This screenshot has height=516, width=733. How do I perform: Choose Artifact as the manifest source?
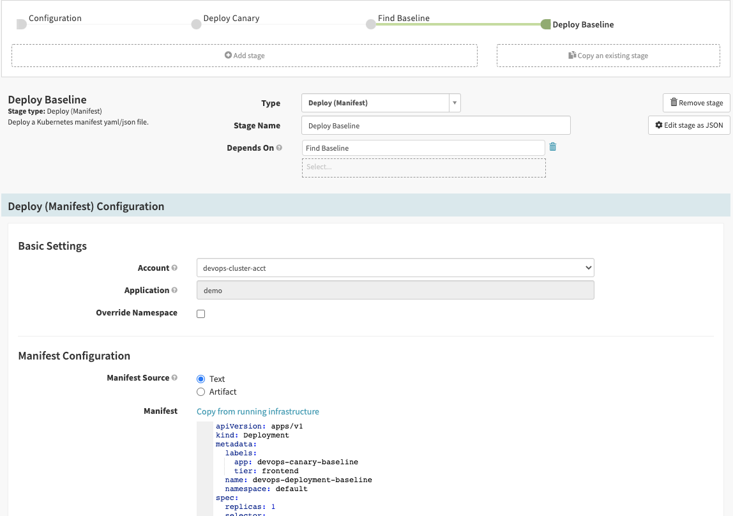pos(201,391)
